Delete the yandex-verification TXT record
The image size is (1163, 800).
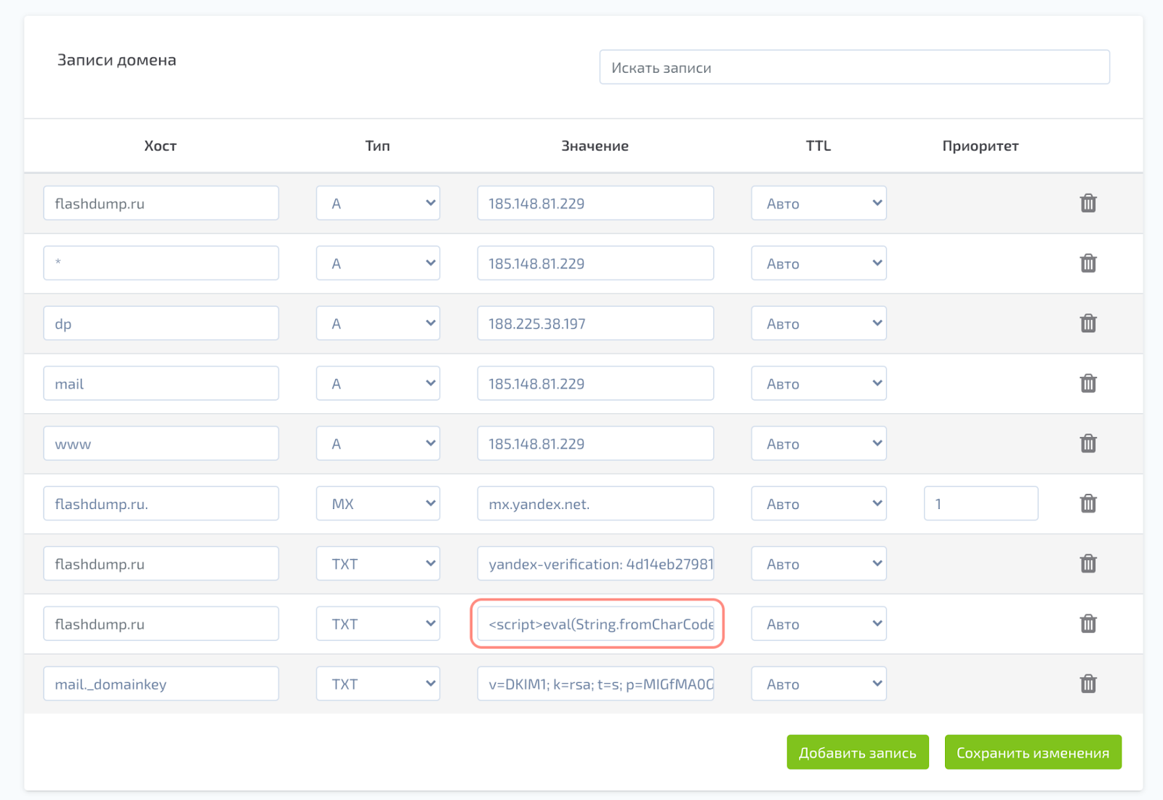click(1088, 564)
